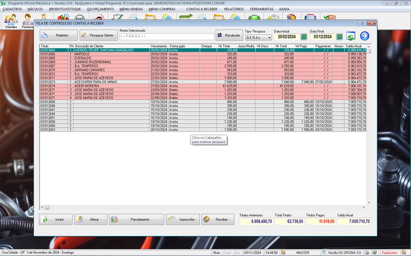Click the network computer icon in status bar
411x256 pixels.
click(375, 252)
